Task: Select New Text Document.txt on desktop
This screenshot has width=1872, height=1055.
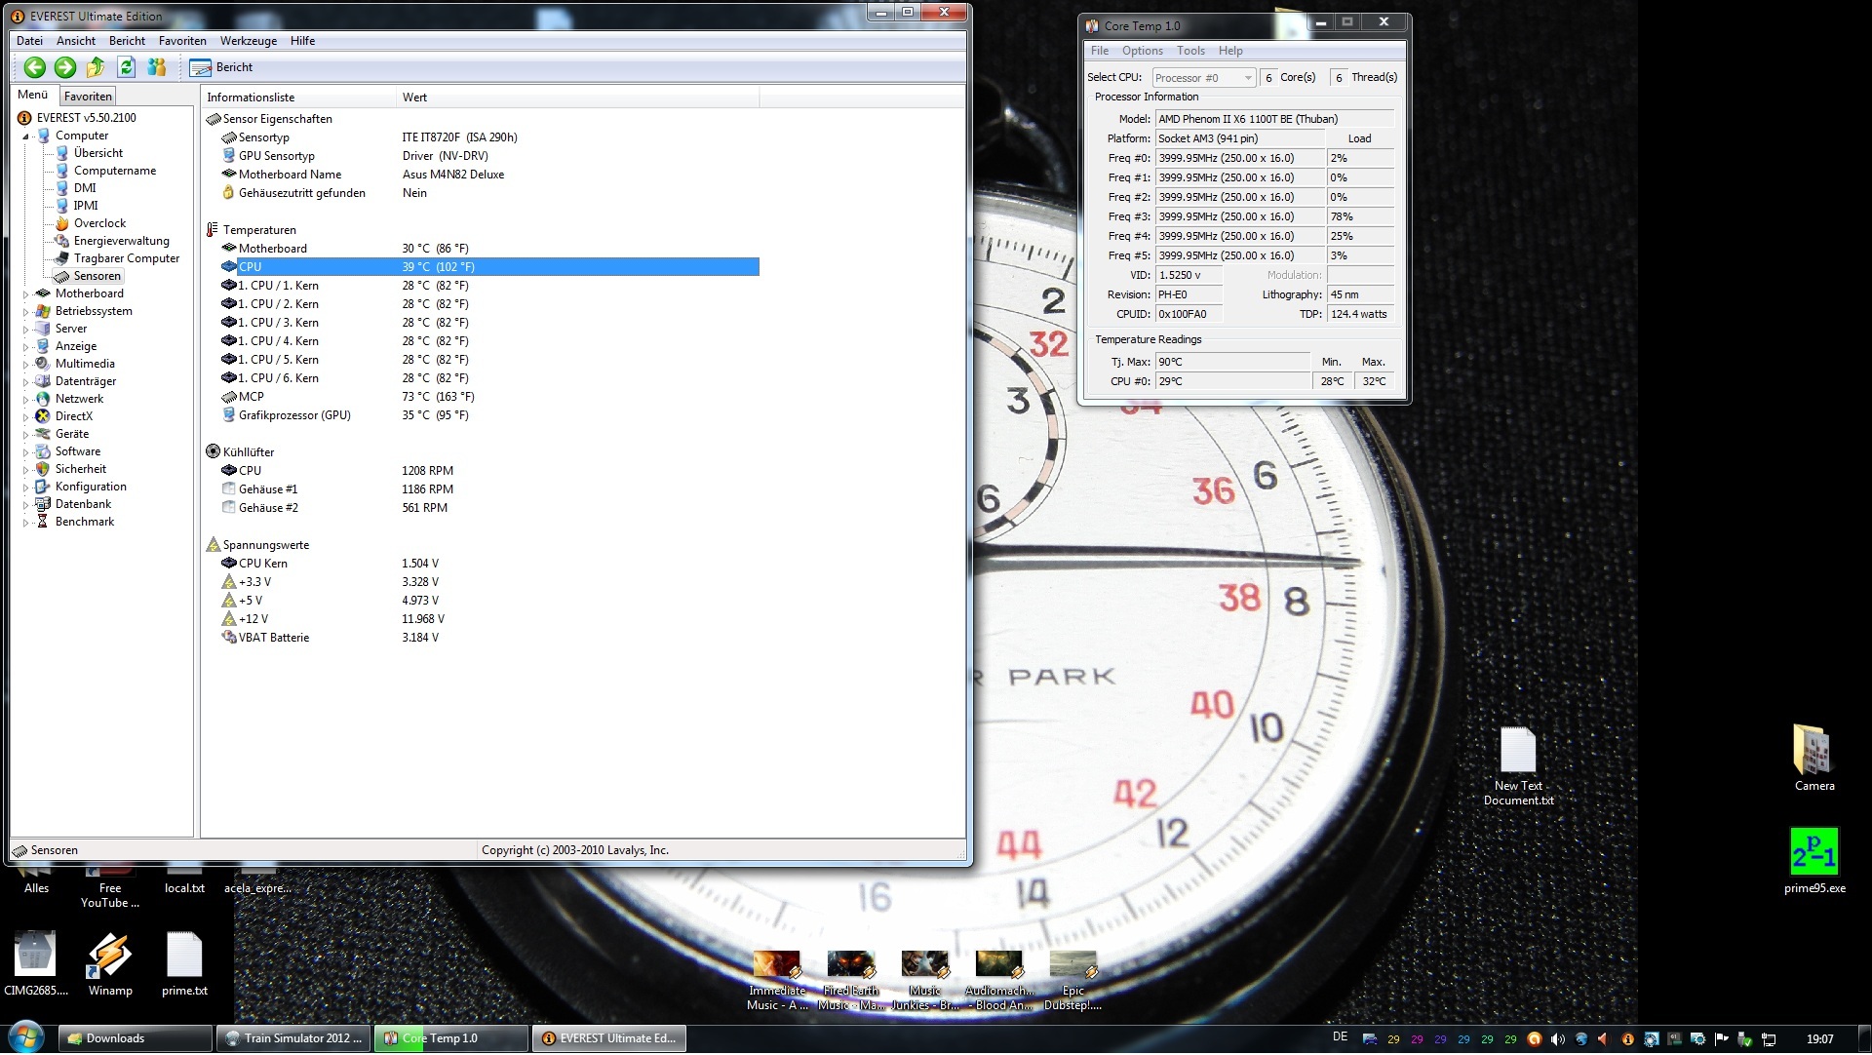Action: coord(1518,766)
